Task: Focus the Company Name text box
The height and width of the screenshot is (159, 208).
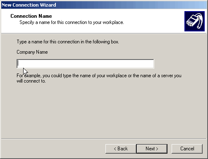Action: pos(85,64)
